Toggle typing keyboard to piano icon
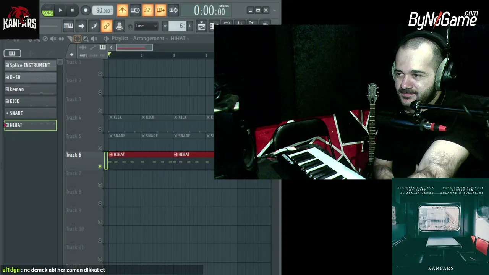The height and width of the screenshot is (275, 489). (68, 26)
